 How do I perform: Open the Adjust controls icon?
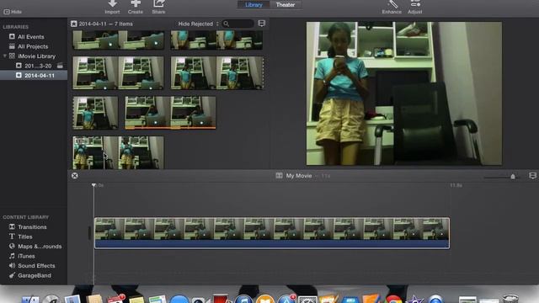click(x=415, y=4)
